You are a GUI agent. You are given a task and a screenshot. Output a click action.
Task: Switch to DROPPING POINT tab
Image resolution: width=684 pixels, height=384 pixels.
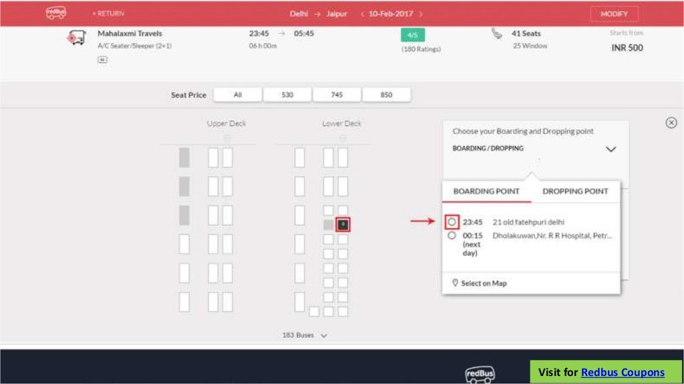[575, 191]
